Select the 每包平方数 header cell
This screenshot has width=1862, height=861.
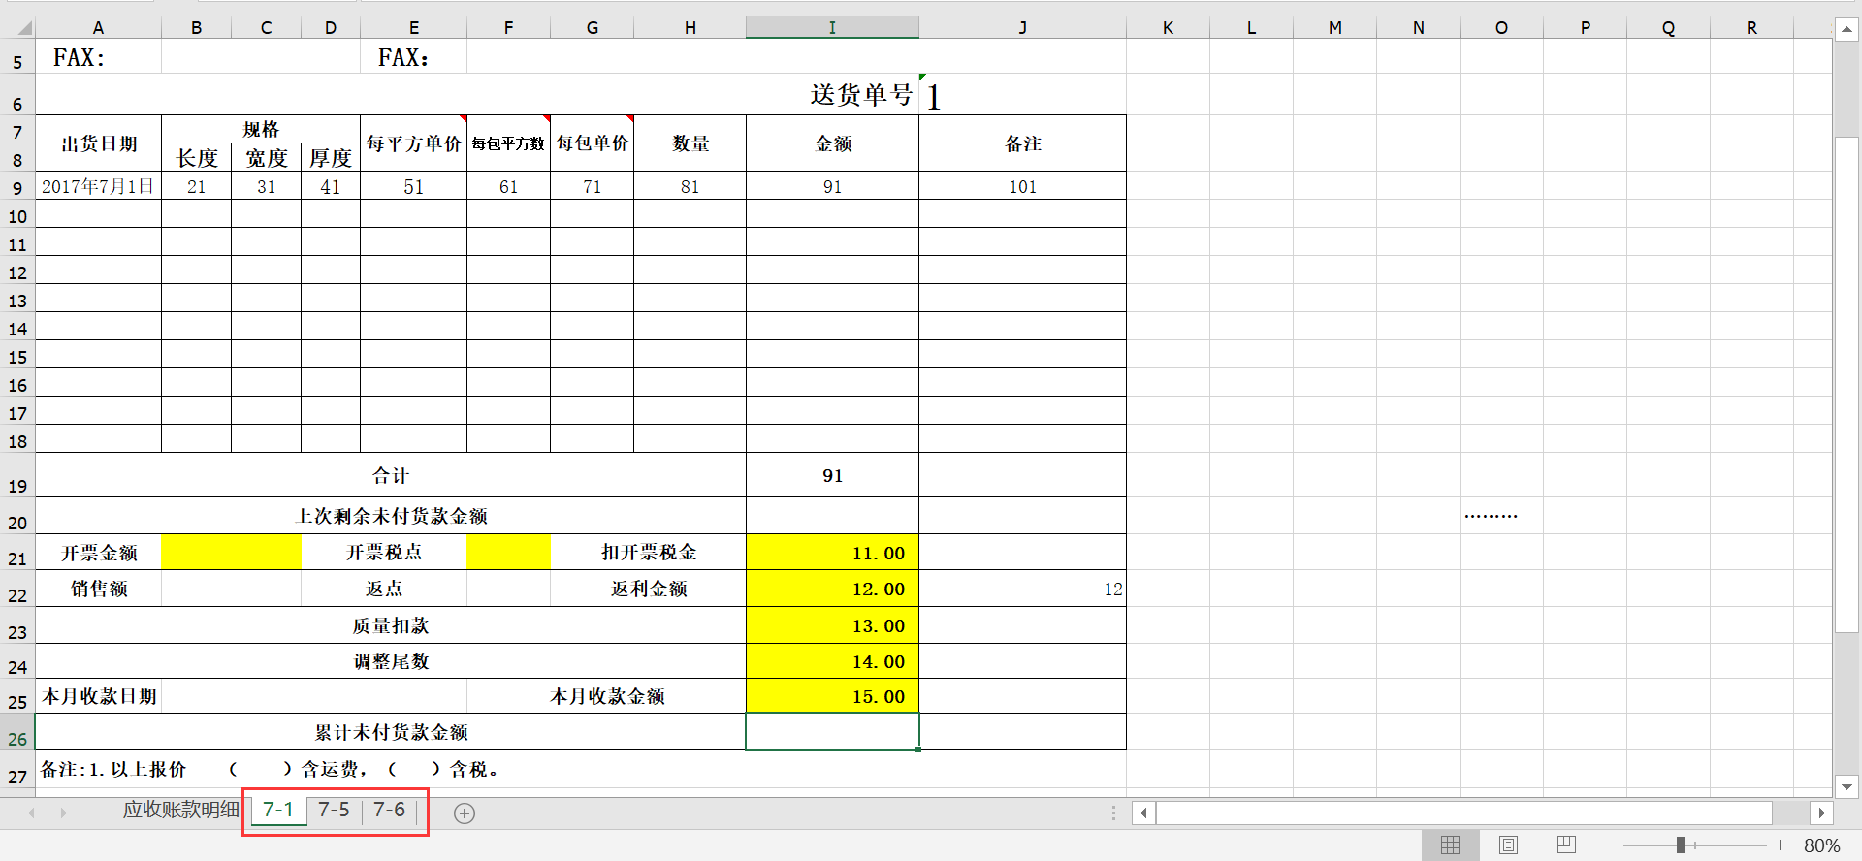pyautogui.click(x=508, y=143)
